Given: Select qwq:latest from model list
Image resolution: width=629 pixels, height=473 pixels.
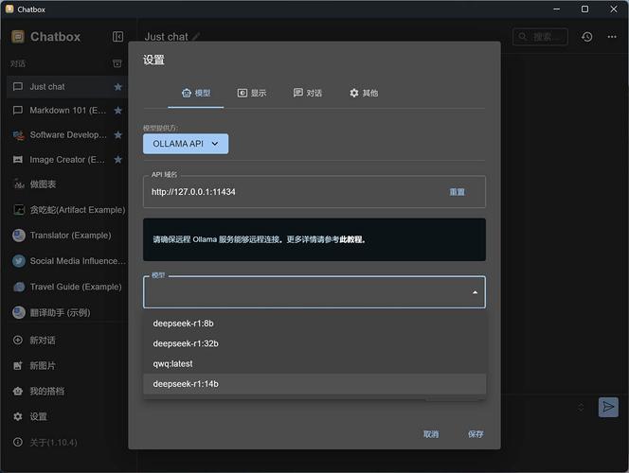Looking at the screenshot, I should point(314,363).
